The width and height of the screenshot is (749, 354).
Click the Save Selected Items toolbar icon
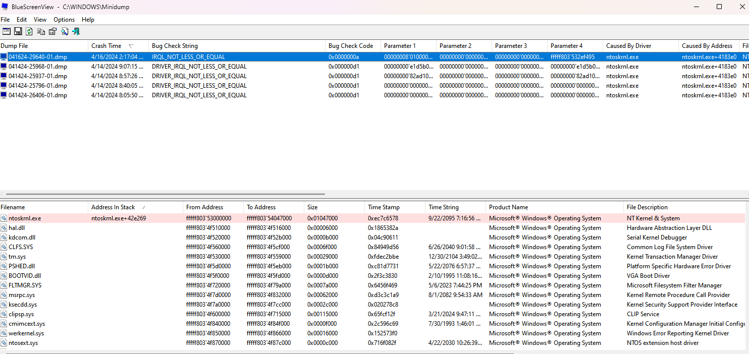tap(18, 31)
